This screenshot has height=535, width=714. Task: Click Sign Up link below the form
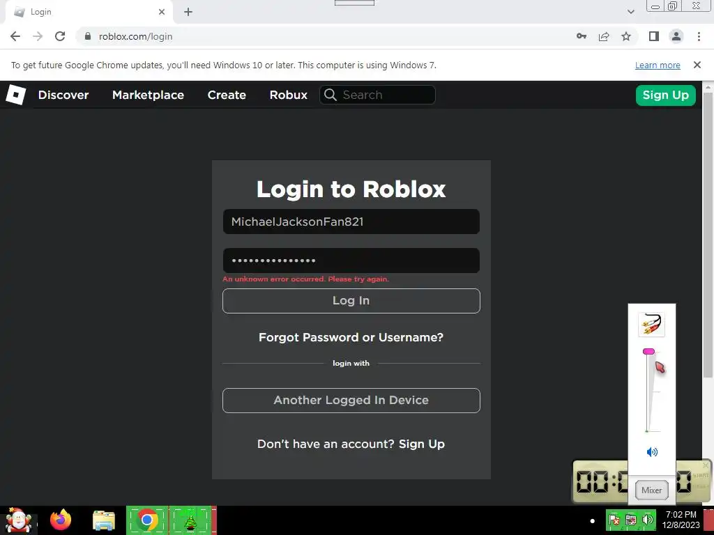(422, 444)
